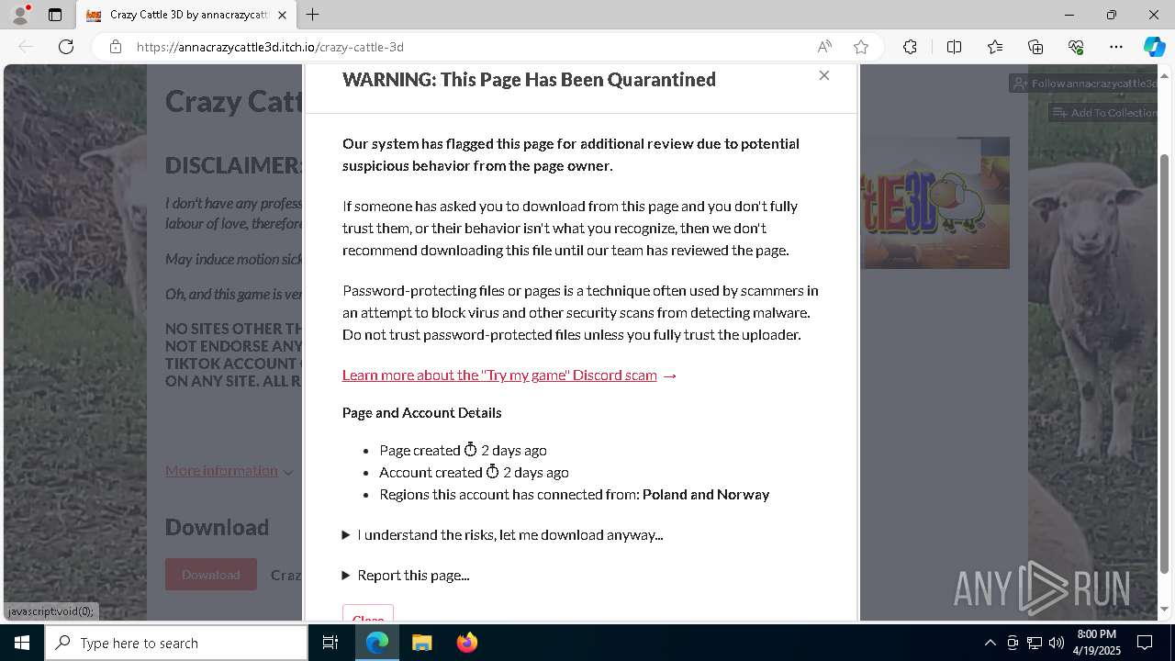Launch the Copilot sidebar icon

(1154, 47)
